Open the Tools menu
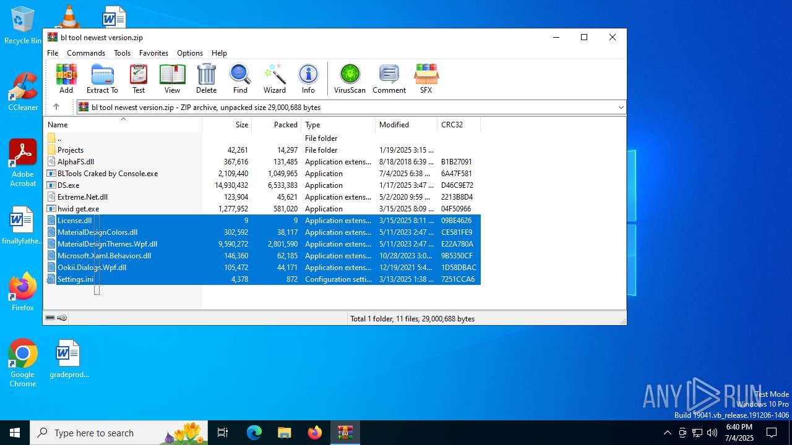The height and width of the screenshot is (445, 792). tap(122, 53)
